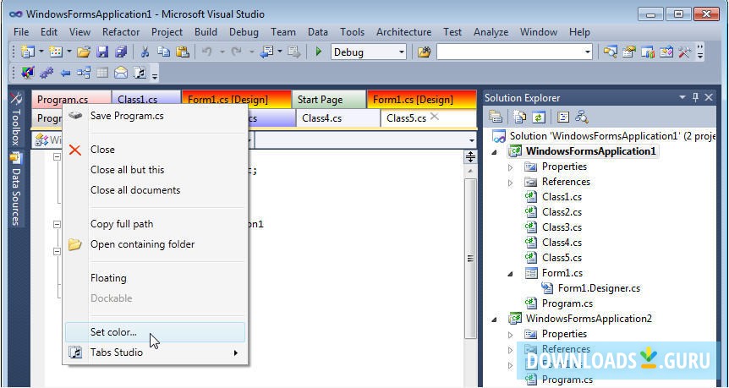Click the hierarchy diagram icon in second toolbar
Image resolution: width=729 pixels, height=388 pixels.
(84, 73)
